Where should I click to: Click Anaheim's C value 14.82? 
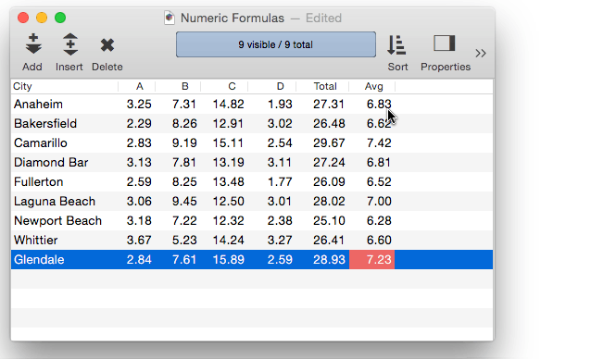[x=229, y=104]
